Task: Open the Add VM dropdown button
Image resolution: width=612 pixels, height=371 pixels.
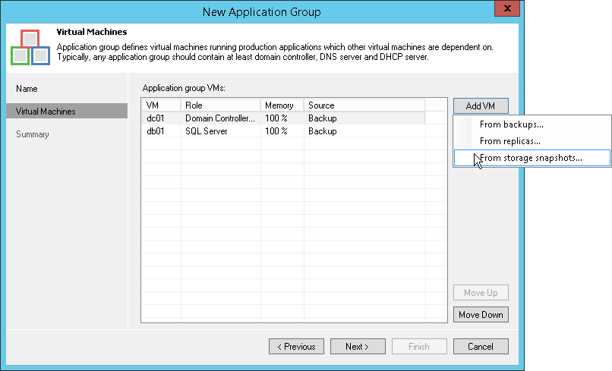Action: click(481, 106)
